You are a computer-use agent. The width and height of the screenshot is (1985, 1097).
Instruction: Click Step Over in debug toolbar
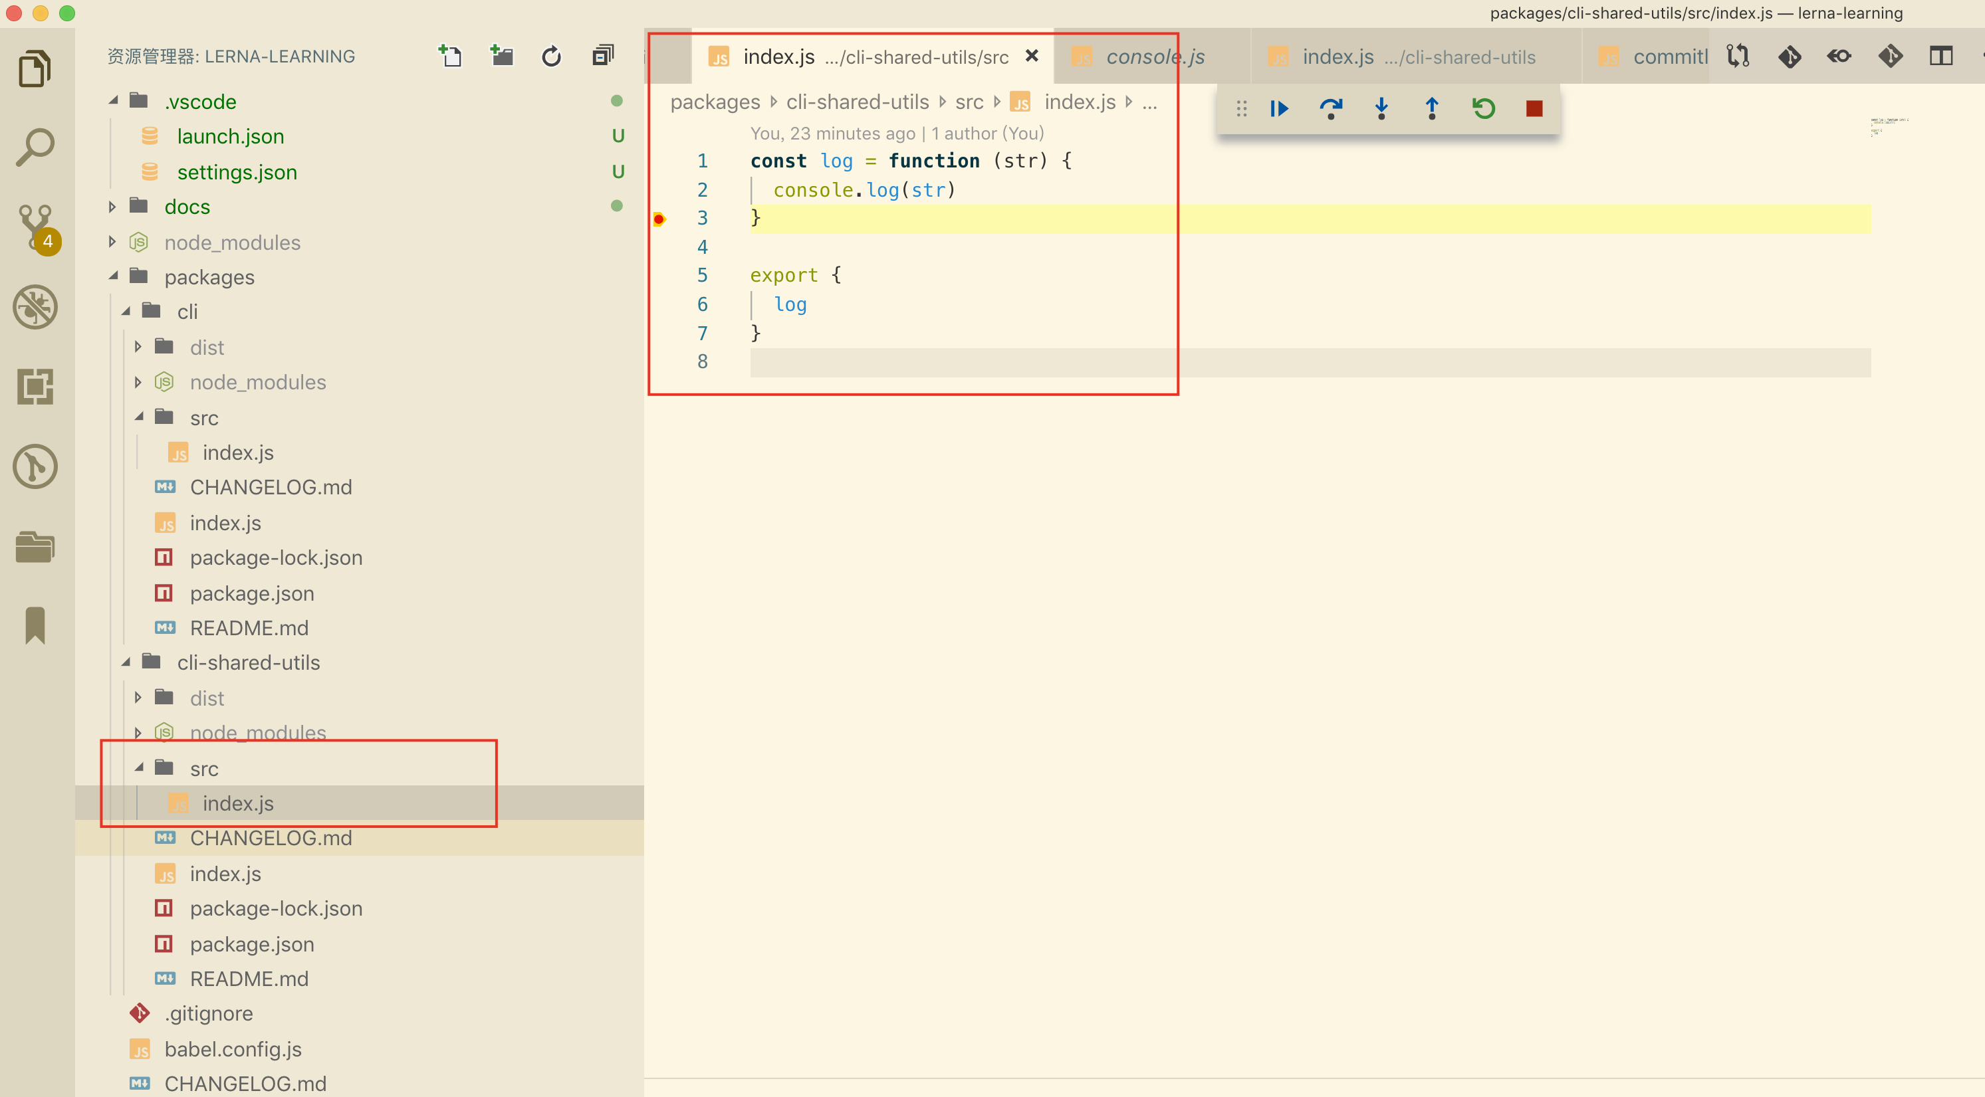point(1330,108)
